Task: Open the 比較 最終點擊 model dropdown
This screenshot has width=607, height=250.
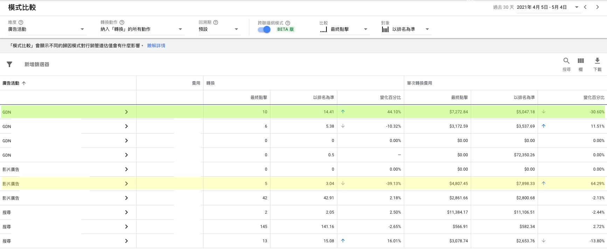Action: click(x=344, y=29)
